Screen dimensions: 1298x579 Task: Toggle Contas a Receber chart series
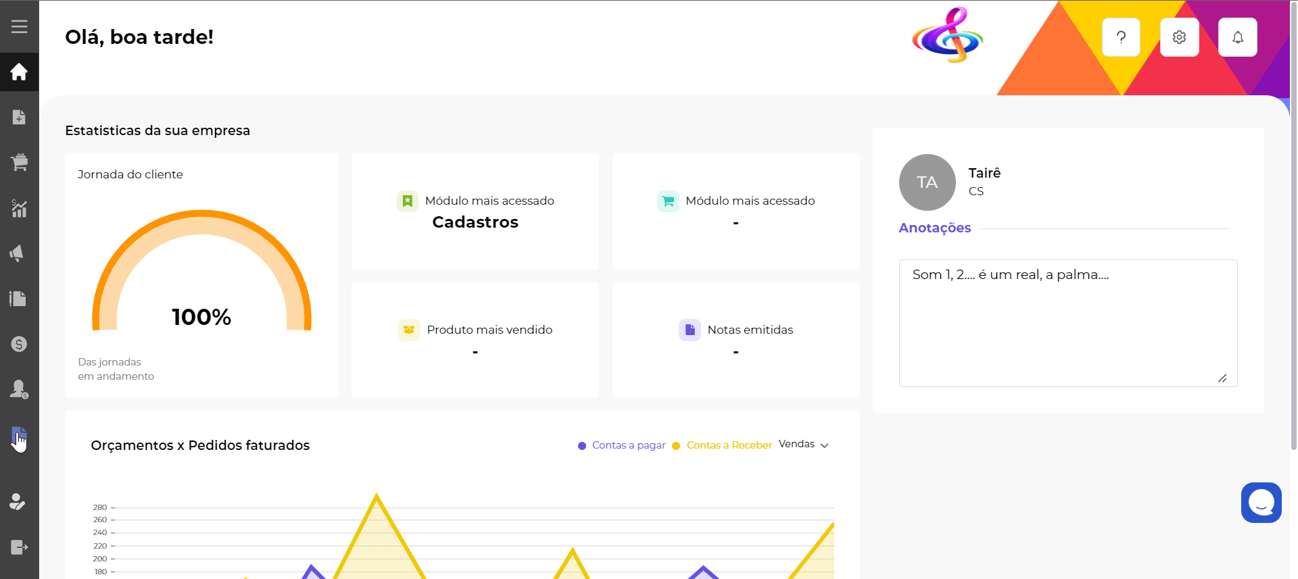click(722, 445)
